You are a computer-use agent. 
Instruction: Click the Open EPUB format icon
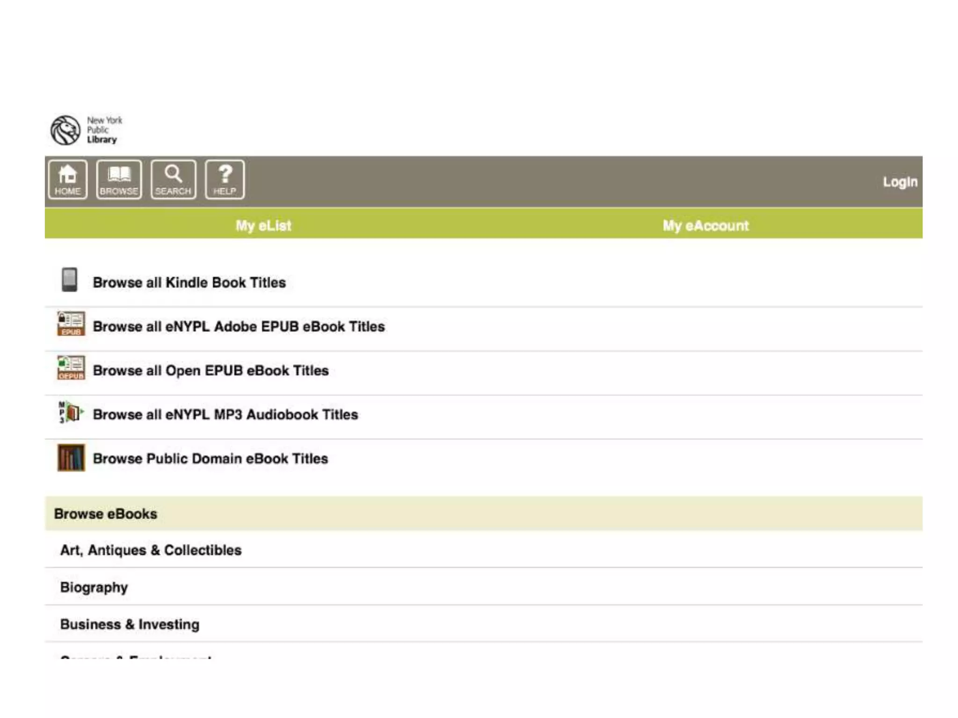click(71, 368)
